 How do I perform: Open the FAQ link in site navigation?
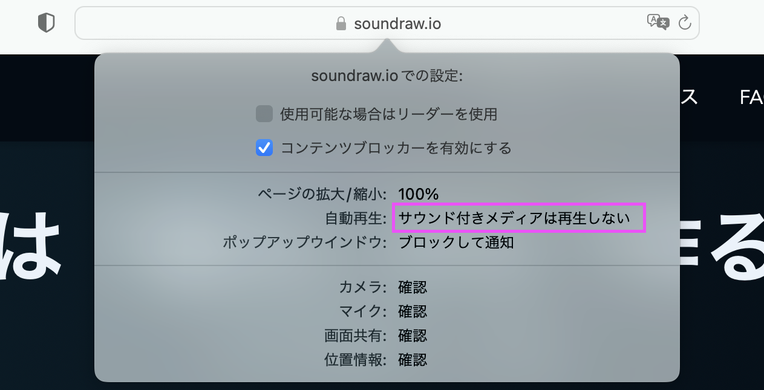click(x=751, y=97)
